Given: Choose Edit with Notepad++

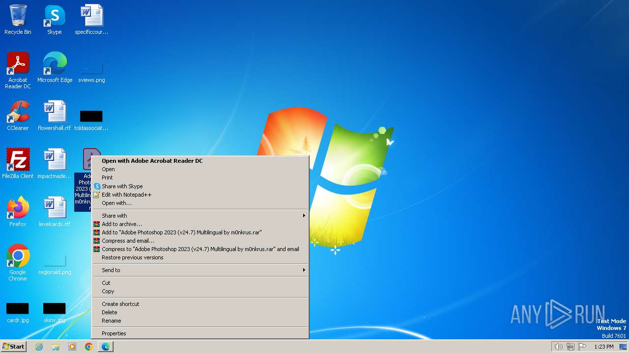Looking at the screenshot, I should pos(200,195).
